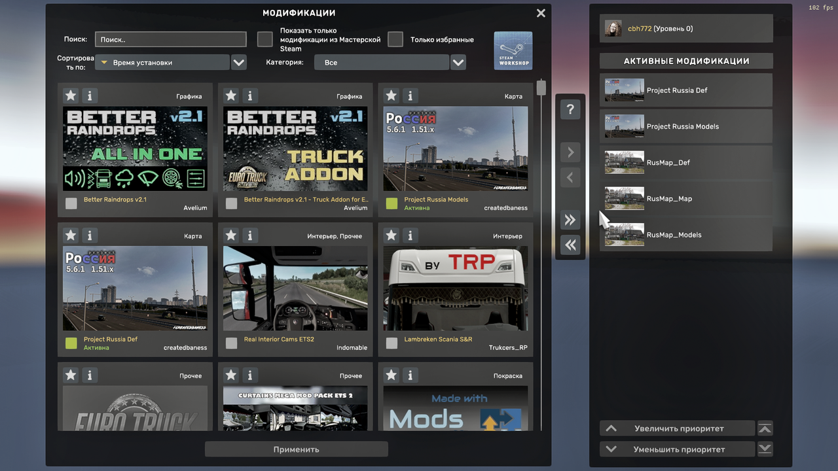Toggle Project Russia Def green active box
Image resolution: width=838 pixels, height=471 pixels.
(x=71, y=343)
